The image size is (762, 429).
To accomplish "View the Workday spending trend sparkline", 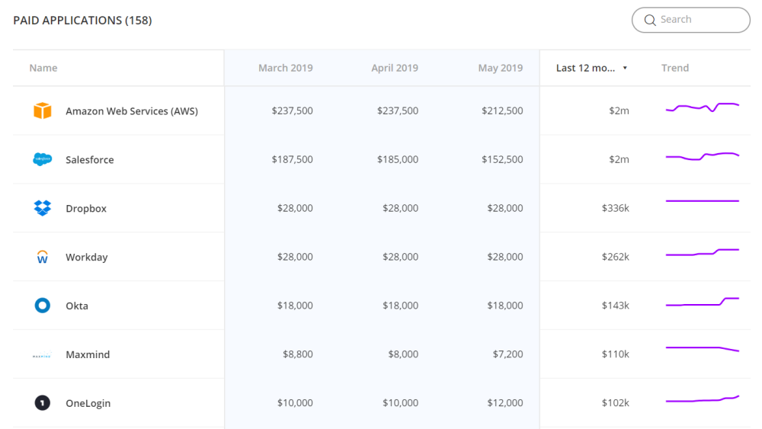I will (702, 253).
